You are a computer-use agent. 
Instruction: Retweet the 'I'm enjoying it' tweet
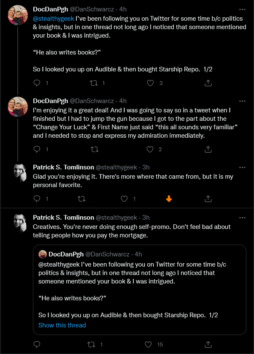[95, 149]
